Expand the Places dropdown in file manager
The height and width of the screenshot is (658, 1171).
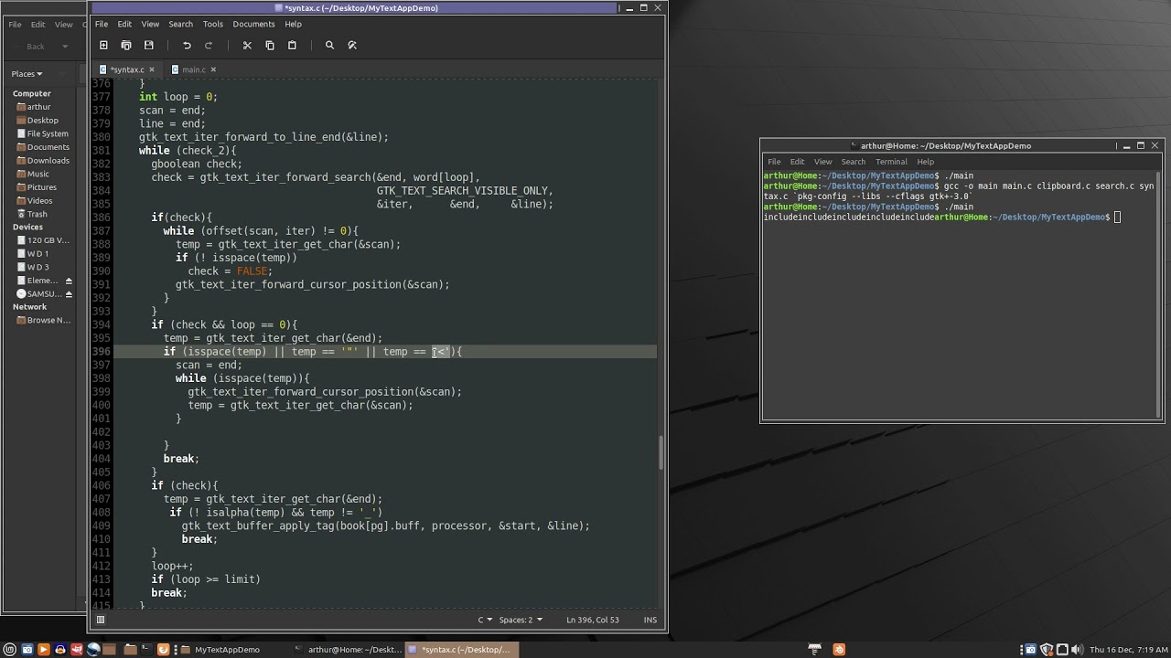27,74
